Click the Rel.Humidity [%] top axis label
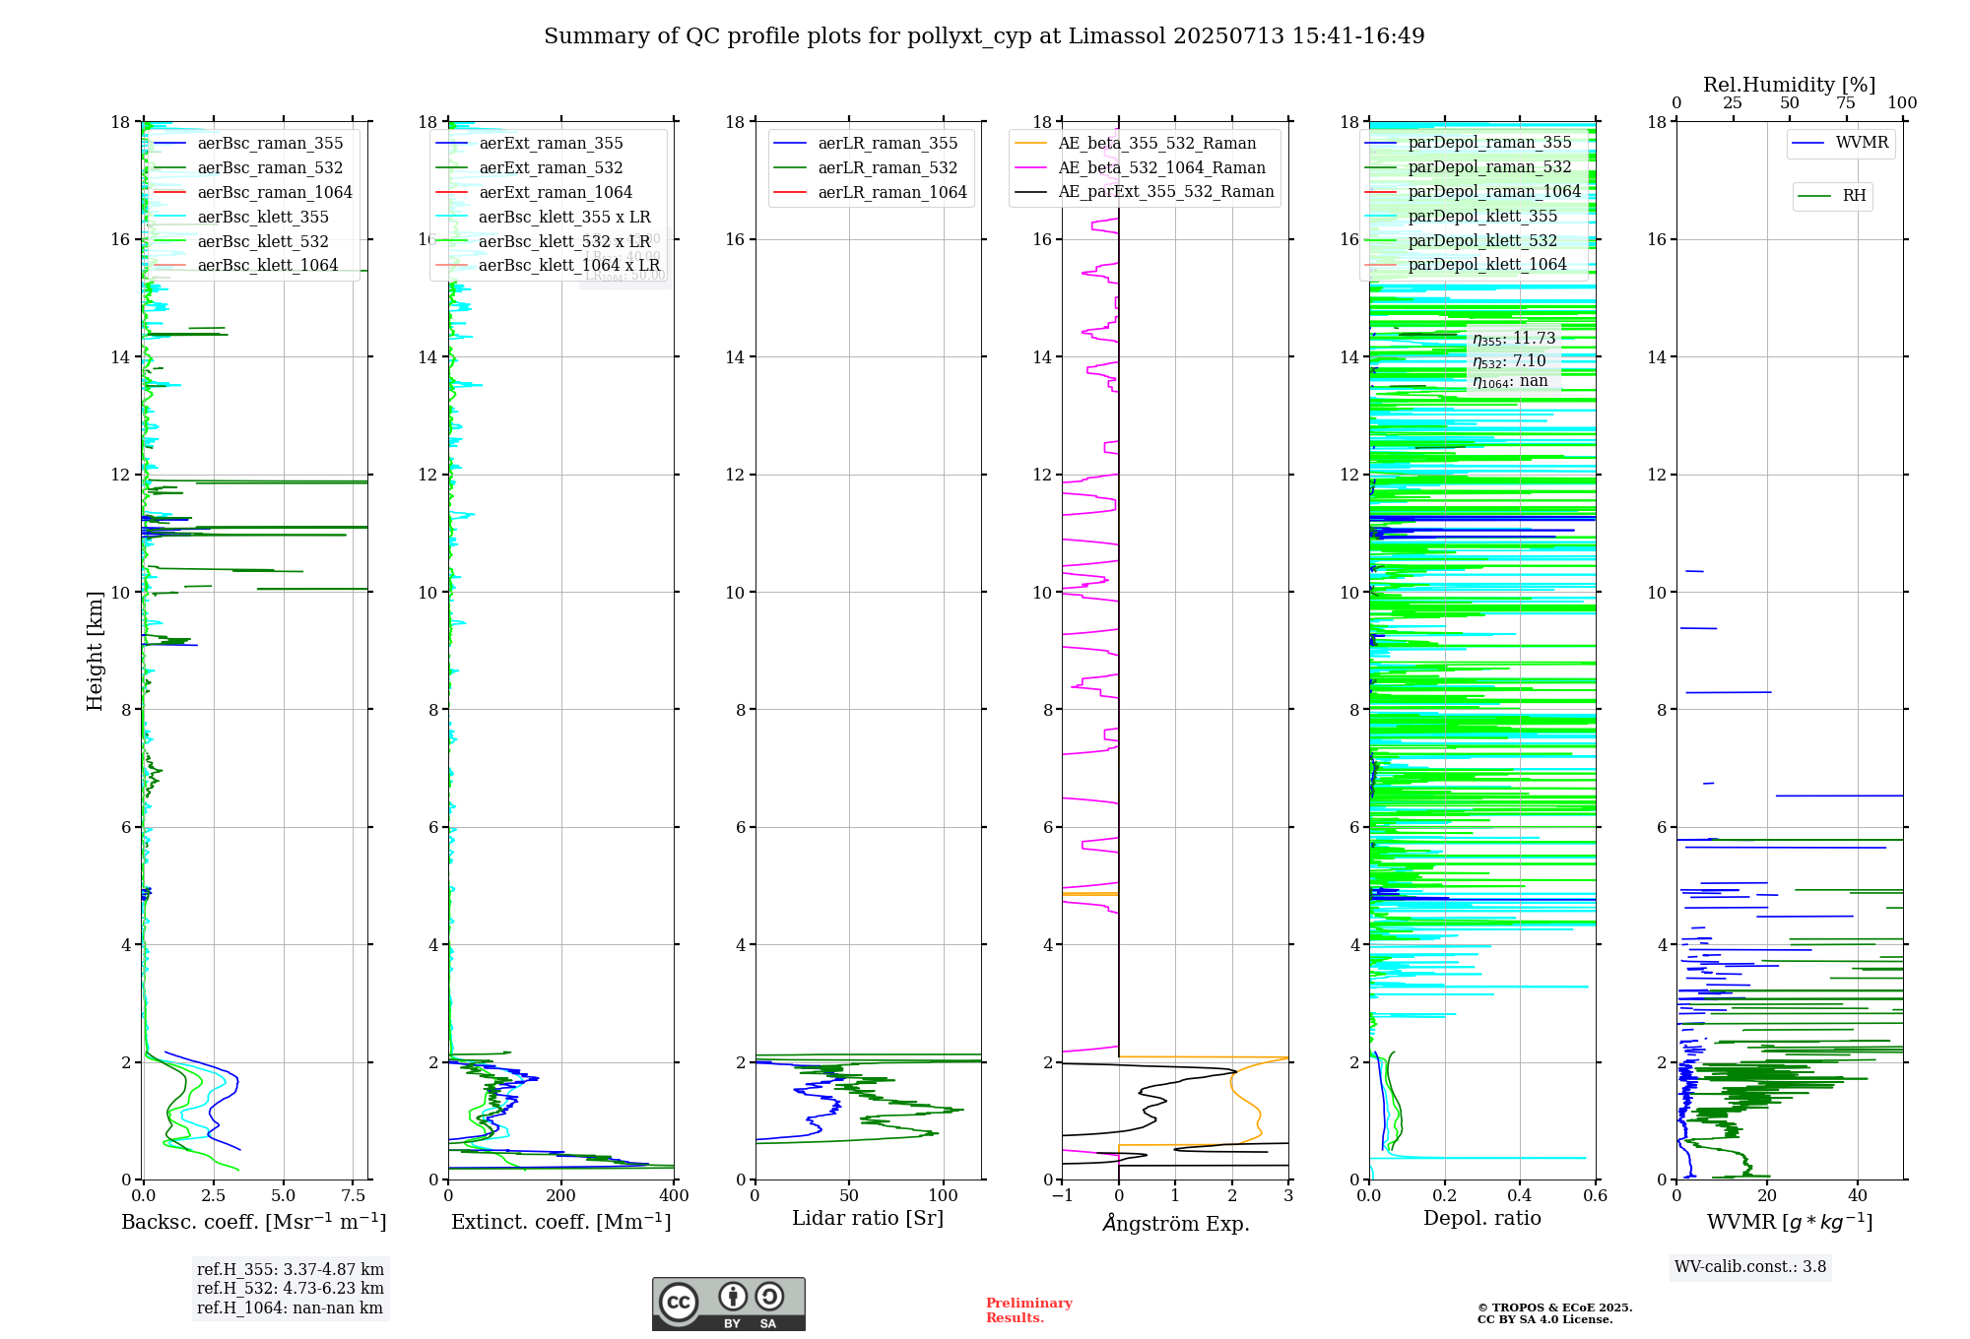This screenshot has height=1339, width=1970. pyautogui.click(x=1790, y=86)
